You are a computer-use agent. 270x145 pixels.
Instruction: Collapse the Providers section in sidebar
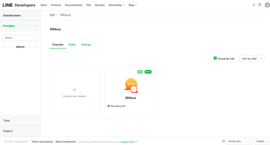pyautogui.click(x=37, y=26)
